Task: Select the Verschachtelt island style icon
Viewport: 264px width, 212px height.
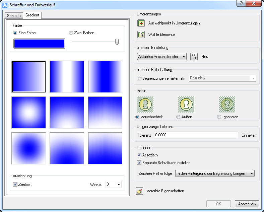Action: pyautogui.click(x=145, y=104)
